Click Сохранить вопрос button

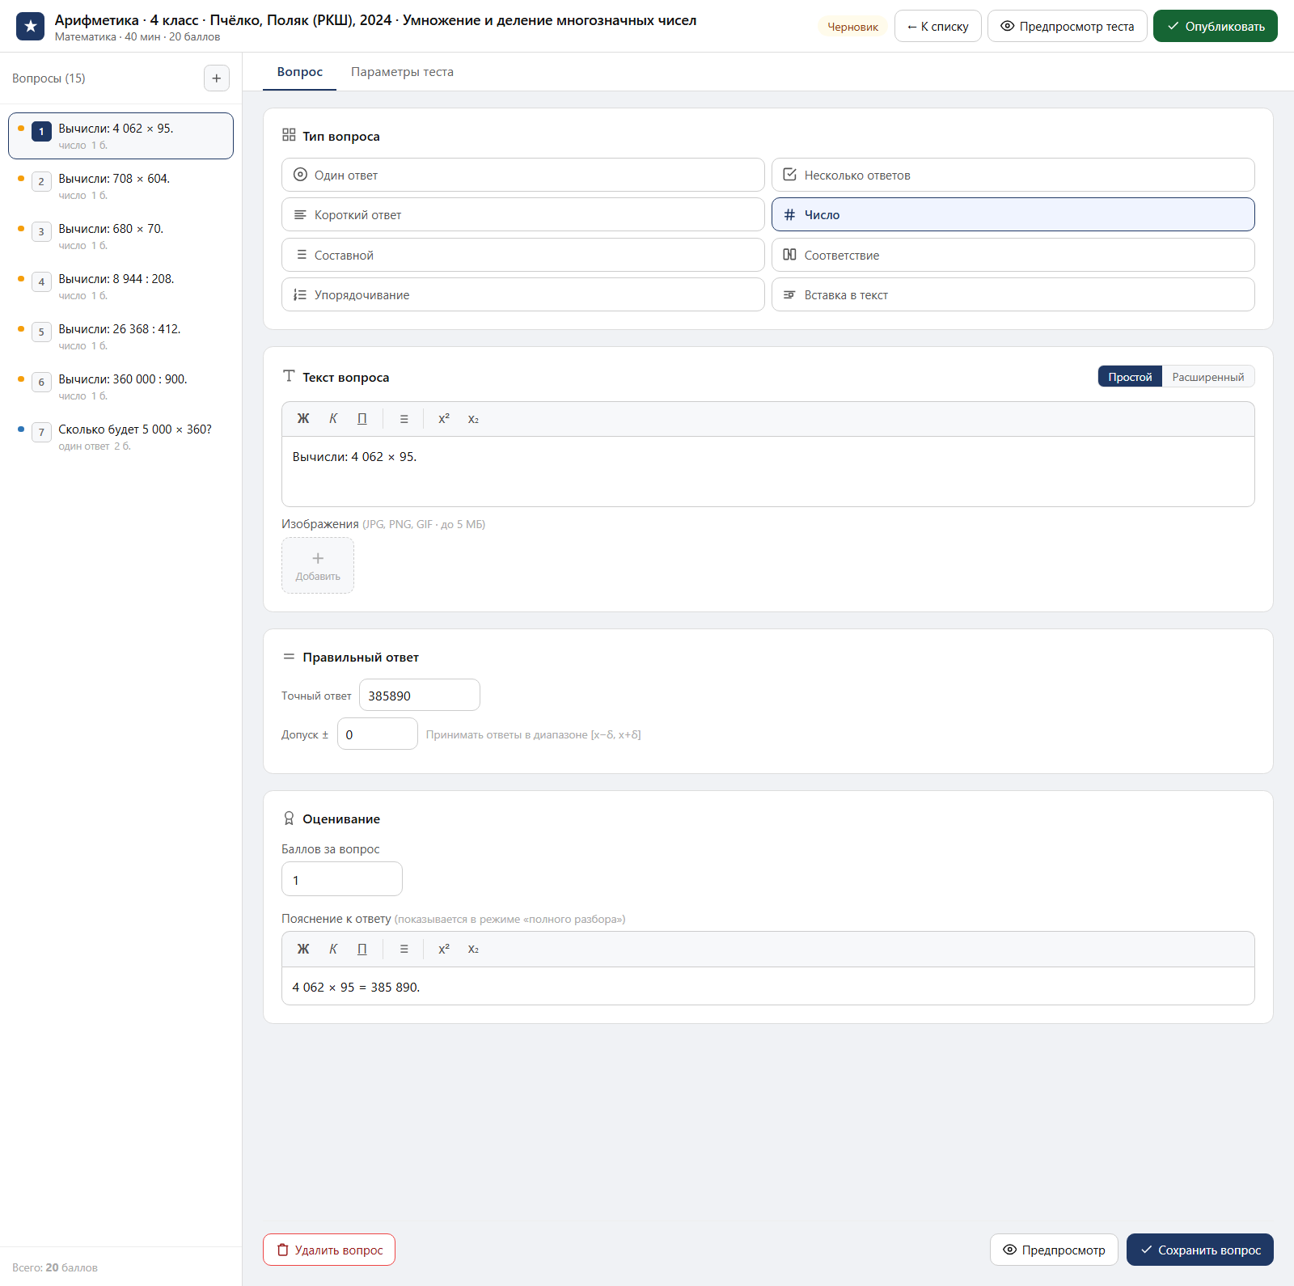[x=1200, y=1250]
